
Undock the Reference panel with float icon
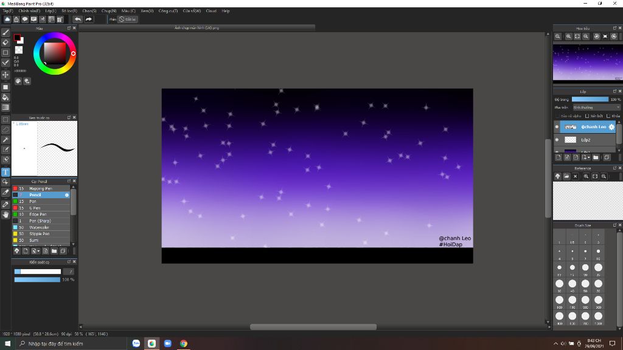614,168
